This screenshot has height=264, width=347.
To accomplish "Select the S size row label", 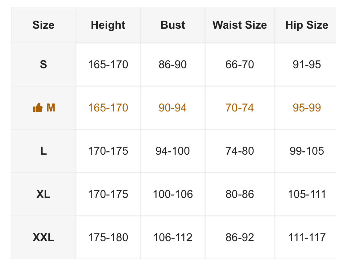I will (43, 65).
